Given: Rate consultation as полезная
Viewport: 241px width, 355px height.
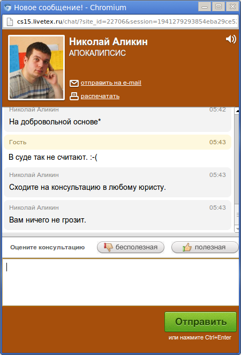Looking at the screenshot, I should click(205, 247).
